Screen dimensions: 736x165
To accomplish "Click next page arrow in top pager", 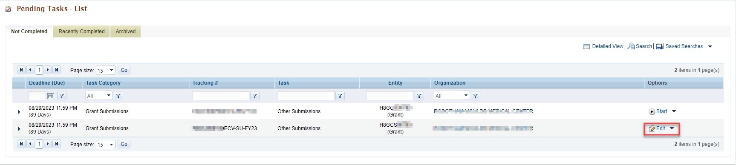I will point(48,70).
